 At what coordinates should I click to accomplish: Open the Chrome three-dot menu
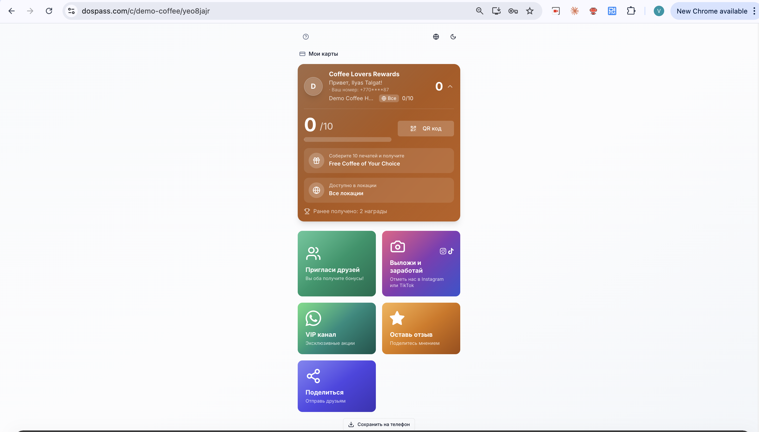tap(754, 11)
